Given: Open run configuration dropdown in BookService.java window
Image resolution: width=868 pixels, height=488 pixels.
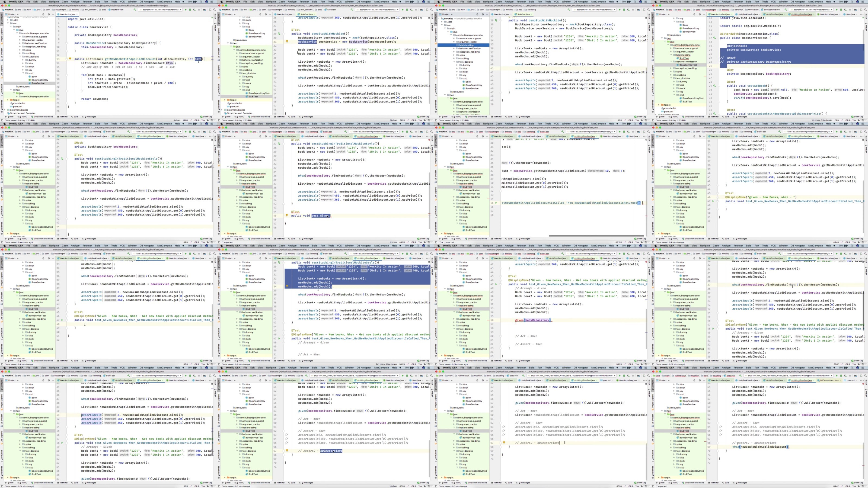Looking at the screenshot, I should (x=161, y=10).
